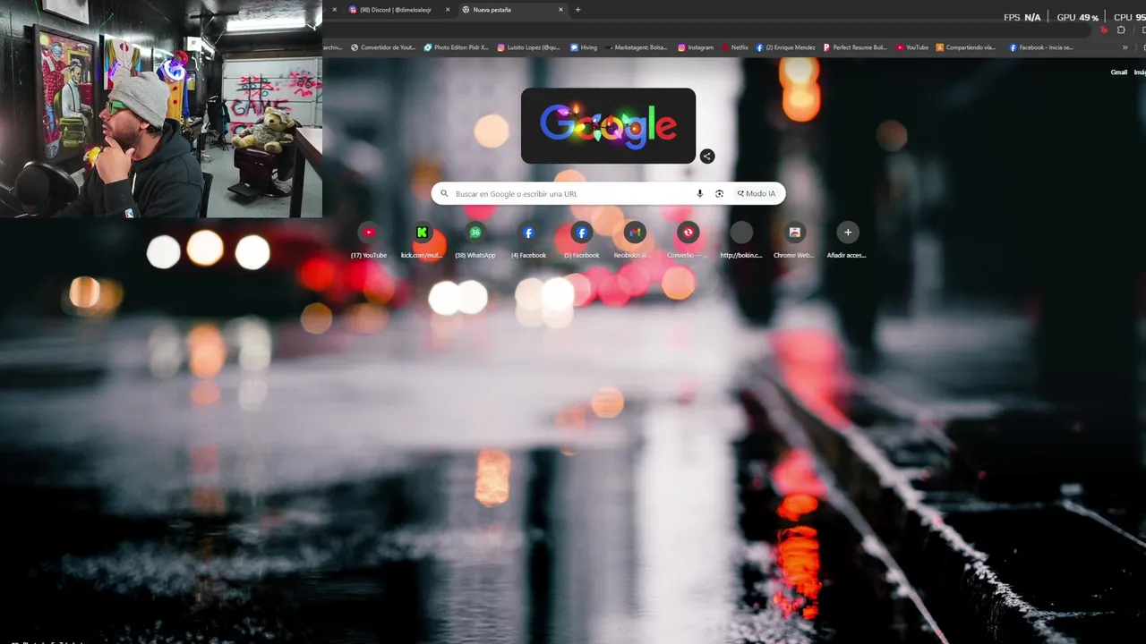The image size is (1146, 644).
Task: Activate the Modo IA button
Action: pos(757,193)
